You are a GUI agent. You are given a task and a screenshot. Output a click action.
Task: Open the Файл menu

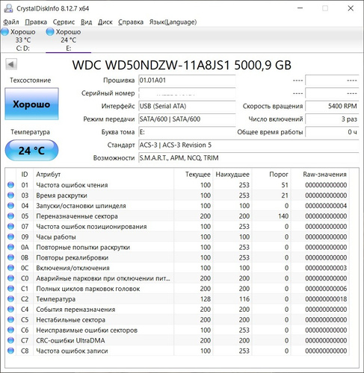[x=11, y=22]
